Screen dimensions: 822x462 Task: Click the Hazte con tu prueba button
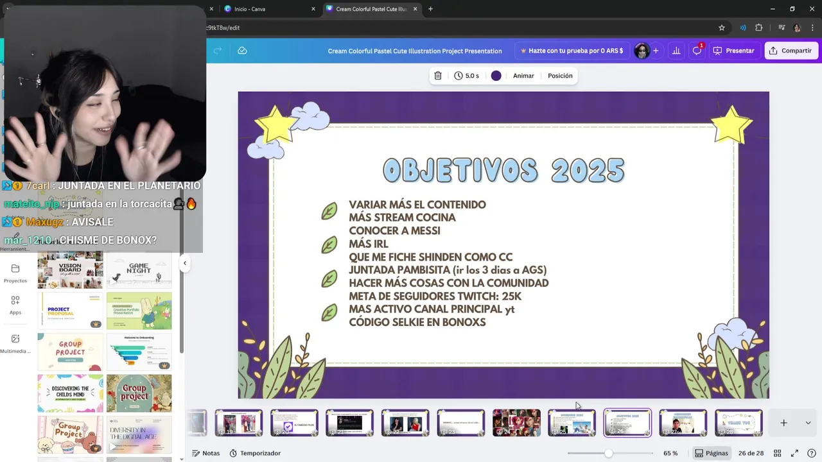coord(572,51)
